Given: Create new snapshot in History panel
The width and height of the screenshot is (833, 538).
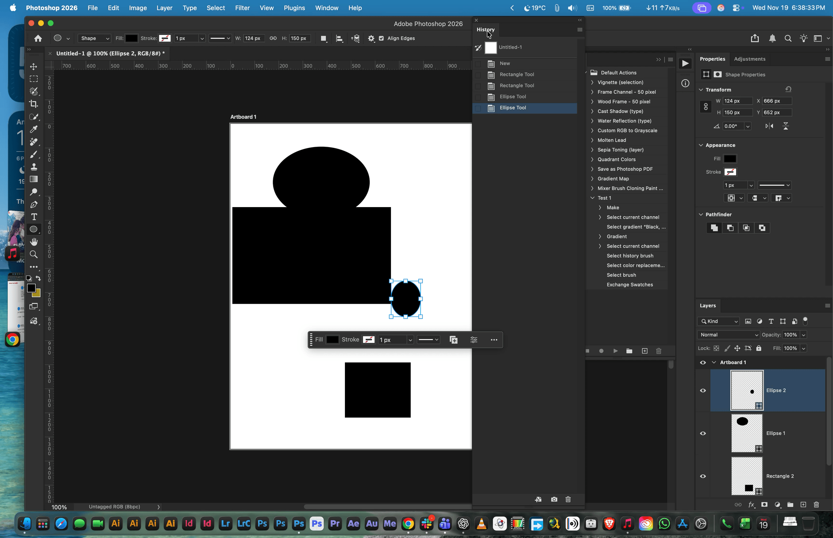Looking at the screenshot, I should (x=554, y=499).
